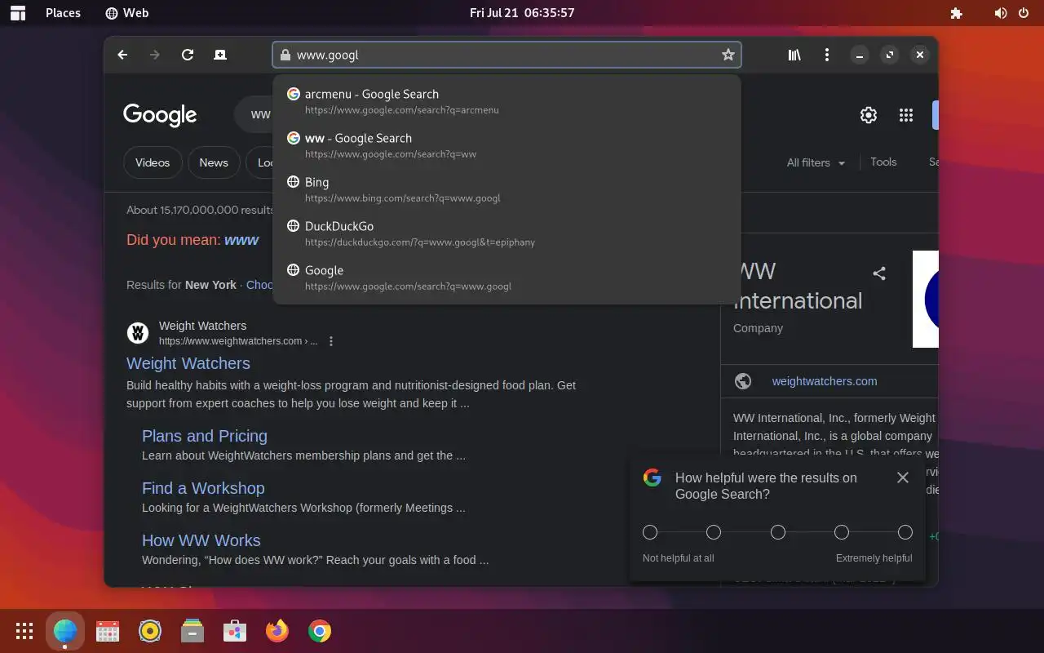Open the Web app menu in top bar
The height and width of the screenshot is (653, 1044).
pos(127,13)
